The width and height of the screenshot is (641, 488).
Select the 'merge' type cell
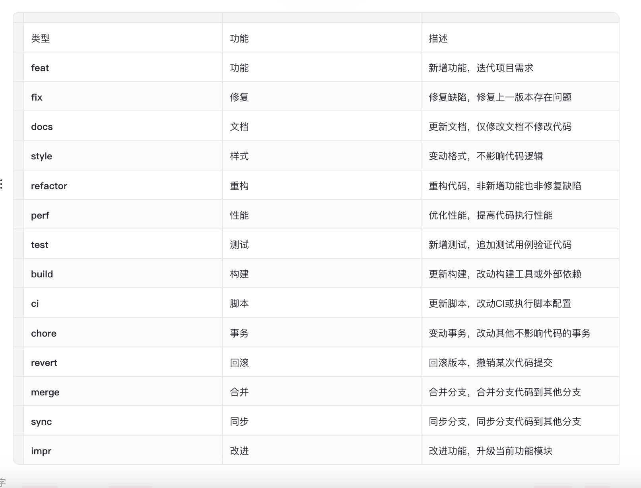click(x=123, y=391)
